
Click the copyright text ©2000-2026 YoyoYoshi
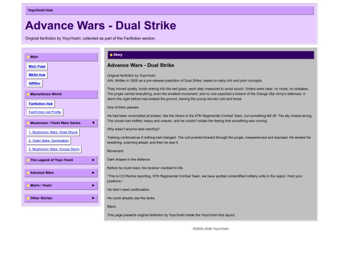210,229
